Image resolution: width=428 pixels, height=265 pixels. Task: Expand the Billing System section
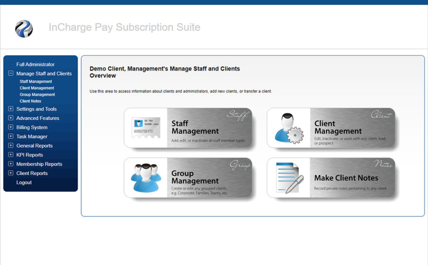click(x=10, y=127)
